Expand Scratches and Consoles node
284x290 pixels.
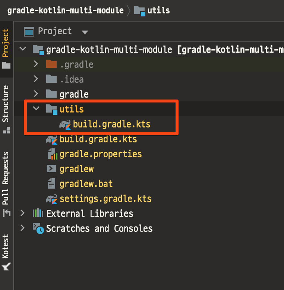click(x=22, y=228)
